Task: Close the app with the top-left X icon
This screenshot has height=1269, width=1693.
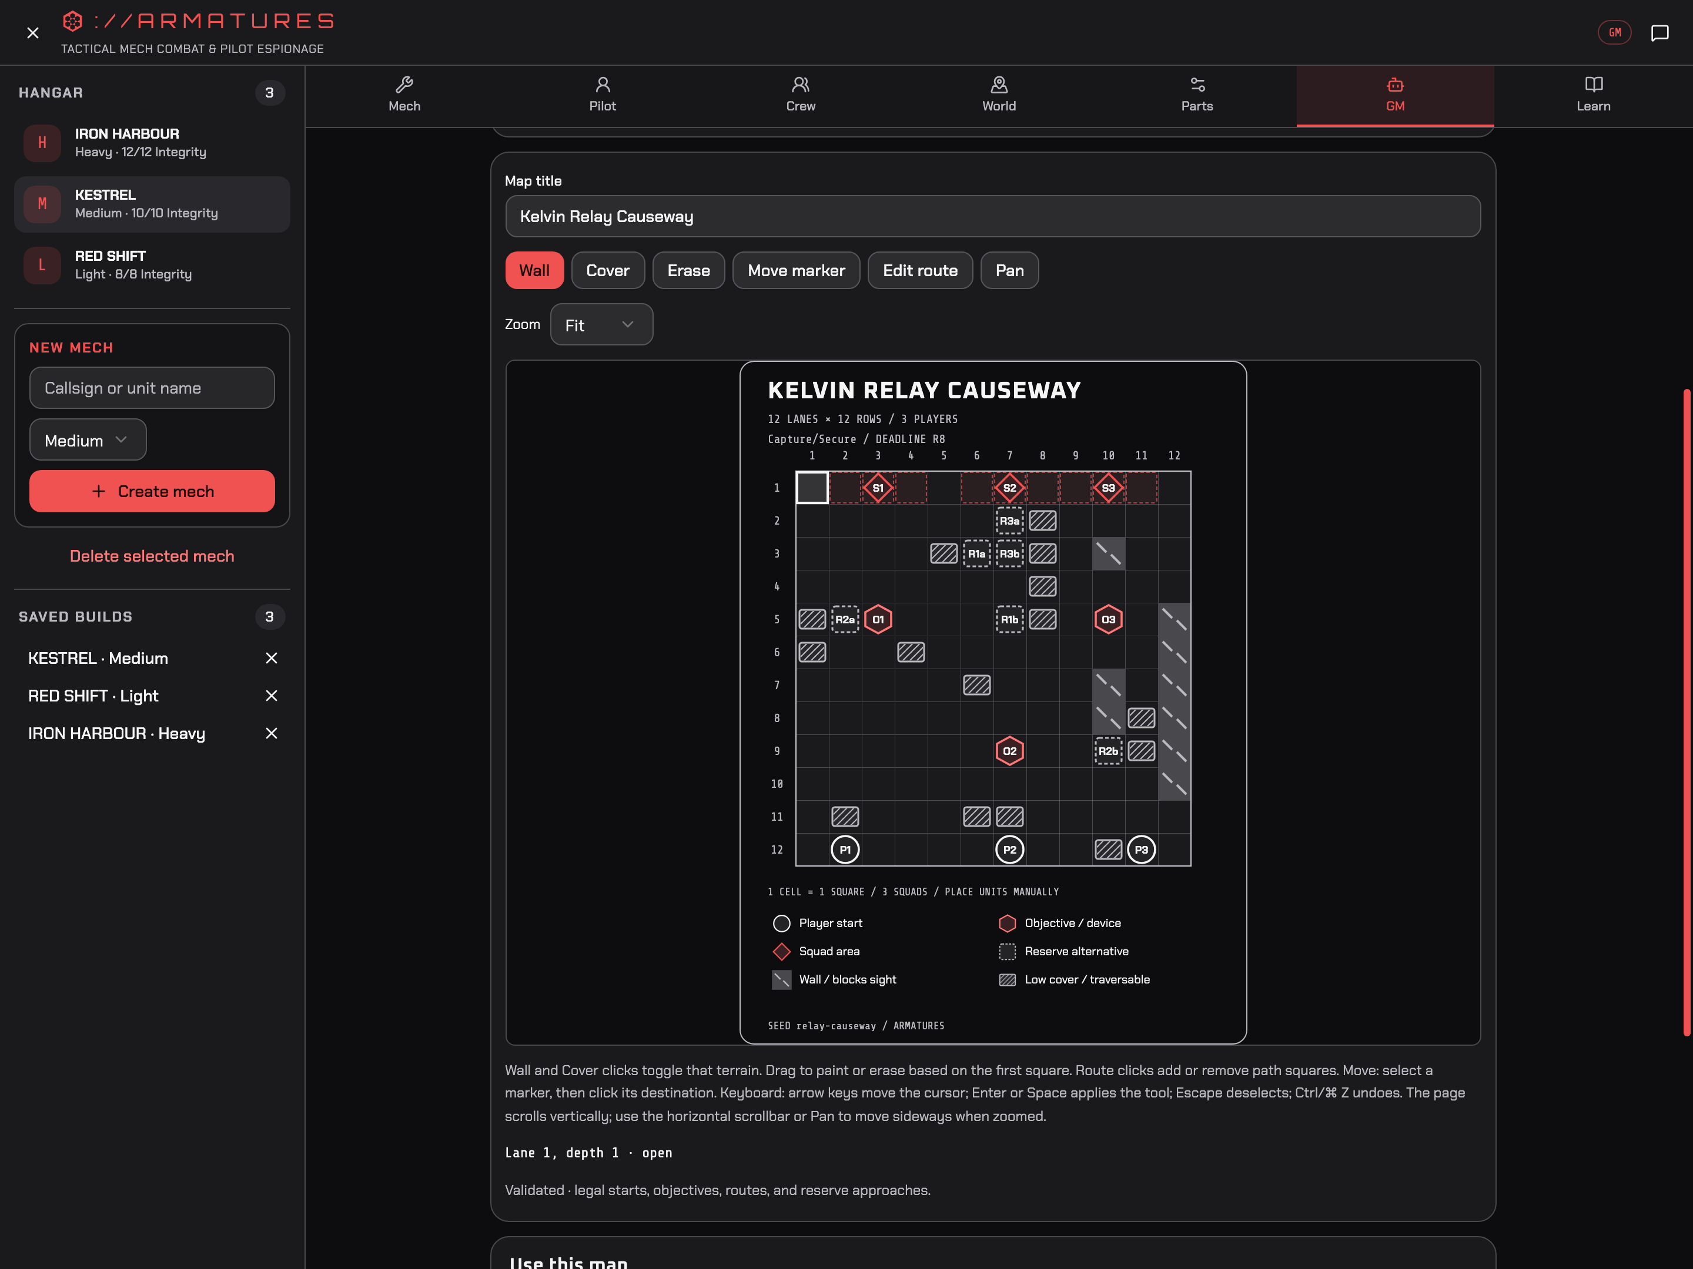Action: tap(32, 33)
